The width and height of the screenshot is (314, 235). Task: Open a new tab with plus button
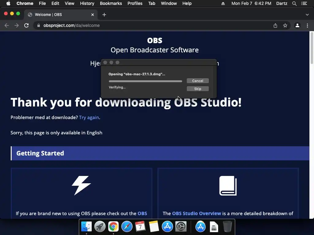pyautogui.click(x=104, y=15)
